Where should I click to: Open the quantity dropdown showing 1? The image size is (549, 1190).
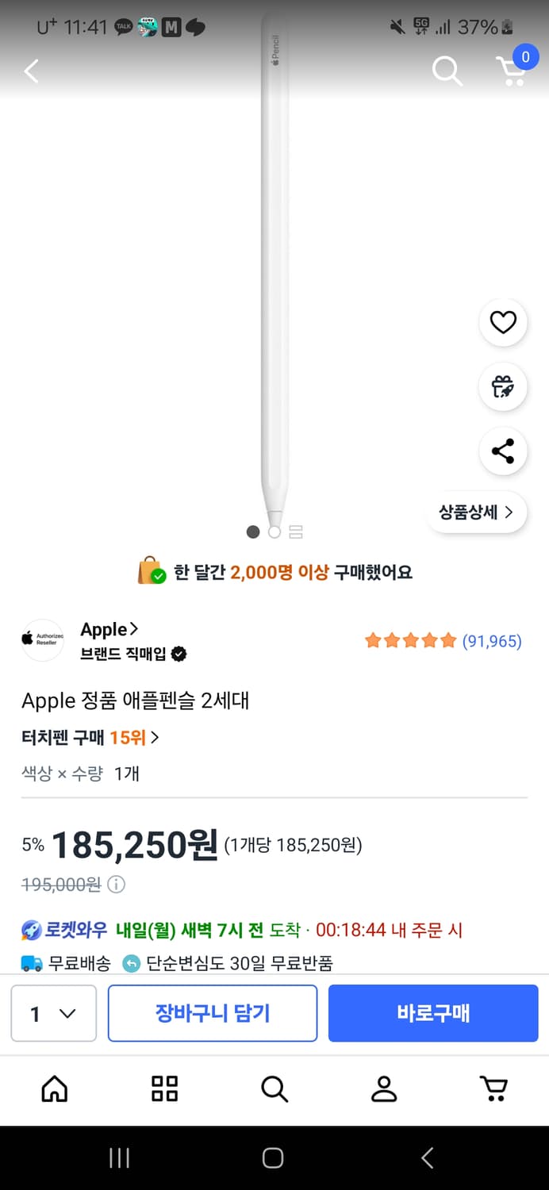click(x=53, y=1013)
